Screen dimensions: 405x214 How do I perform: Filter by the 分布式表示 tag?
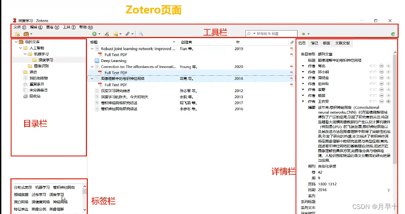[x=23, y=188]
